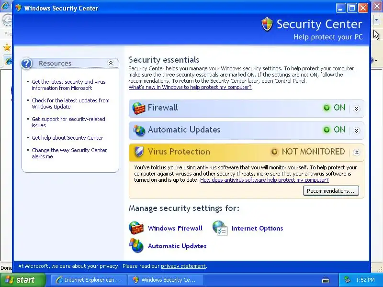Viewport: 383px width, 287px height.
Task: Collapse the Resources panel chevron
Action: tap(111, 63)
